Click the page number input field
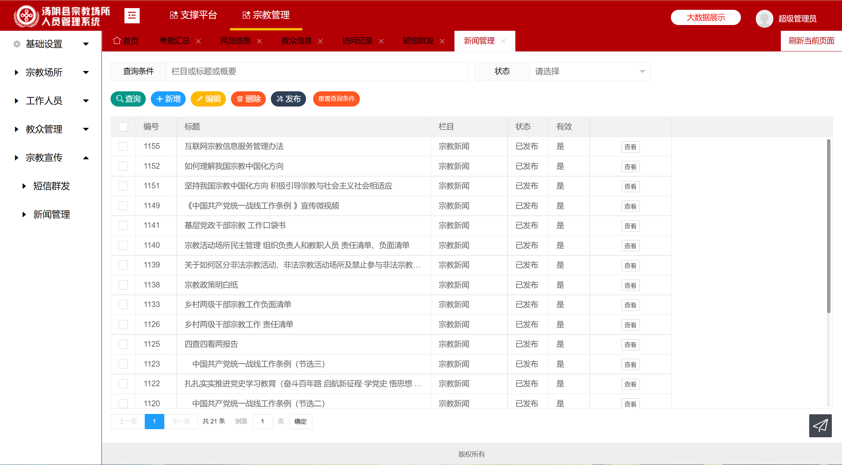Viewport: 842px width, 465px height. tap(262, 421)
